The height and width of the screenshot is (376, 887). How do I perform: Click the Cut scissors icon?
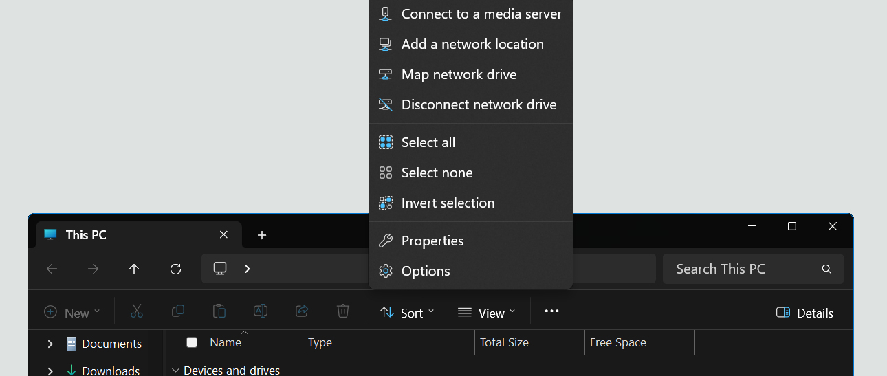[137, 311]
